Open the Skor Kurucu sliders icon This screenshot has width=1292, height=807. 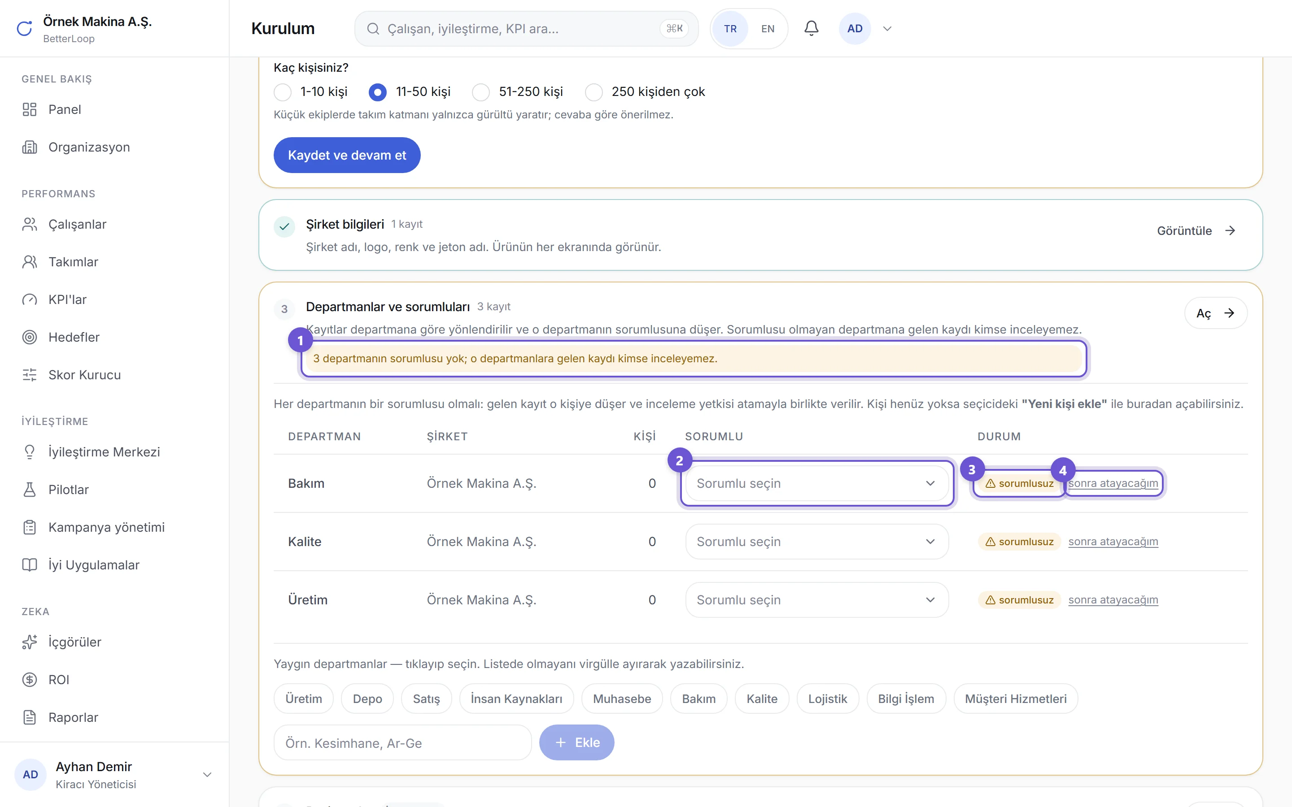(29, 375)
